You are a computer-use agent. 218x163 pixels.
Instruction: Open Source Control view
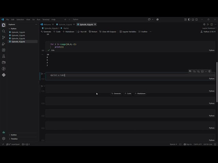point(4,38)
